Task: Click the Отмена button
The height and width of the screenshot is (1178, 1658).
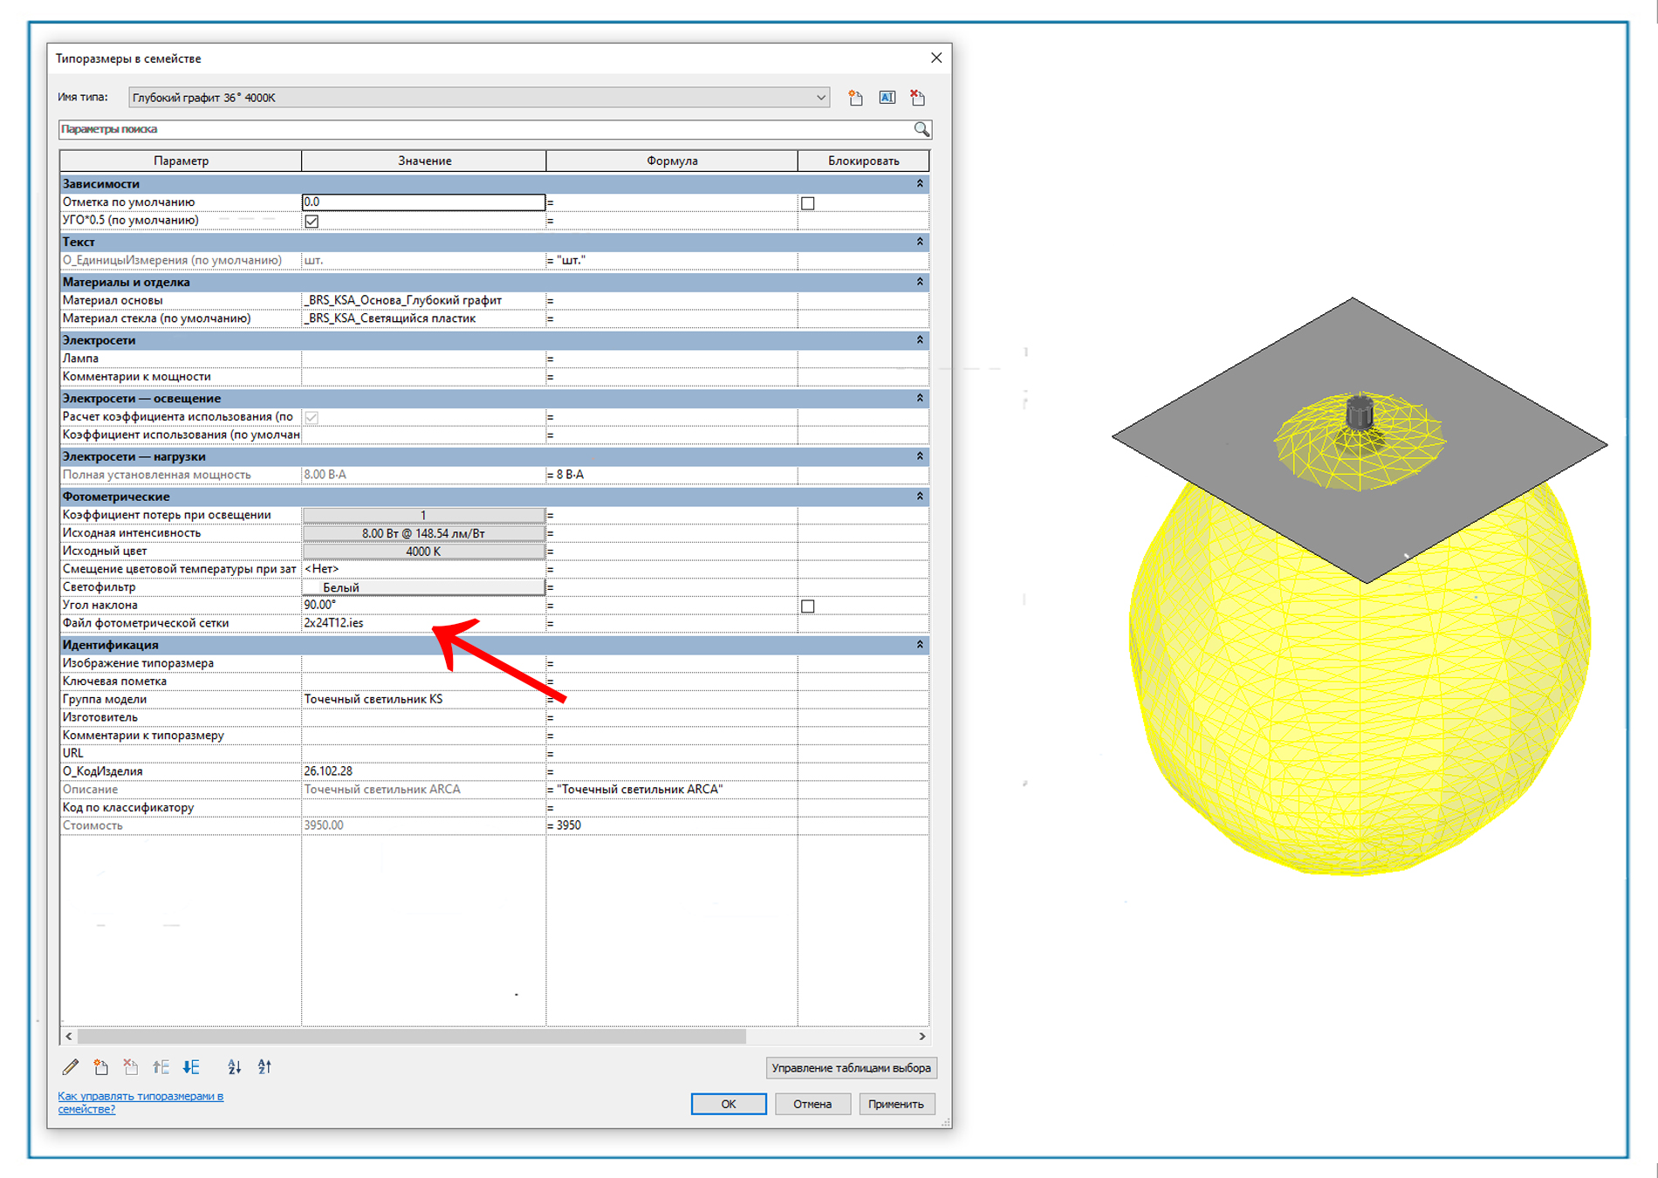Action: coord(812,1104)
